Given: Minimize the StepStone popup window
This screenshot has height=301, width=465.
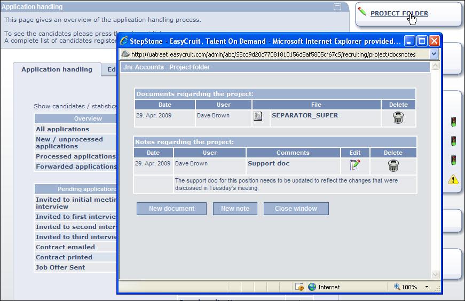Looking at the screenshot, I should [x=409, y=41].
